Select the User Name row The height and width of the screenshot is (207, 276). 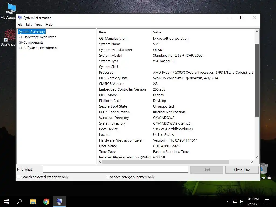(176, 146)
